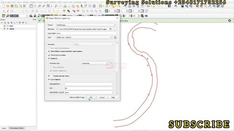The image size is (234, 131).
Task: Enable Add saved file to map checkbox
Action: (68, 97)
